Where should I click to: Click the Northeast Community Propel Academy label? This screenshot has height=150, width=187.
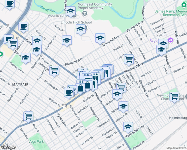95,6
